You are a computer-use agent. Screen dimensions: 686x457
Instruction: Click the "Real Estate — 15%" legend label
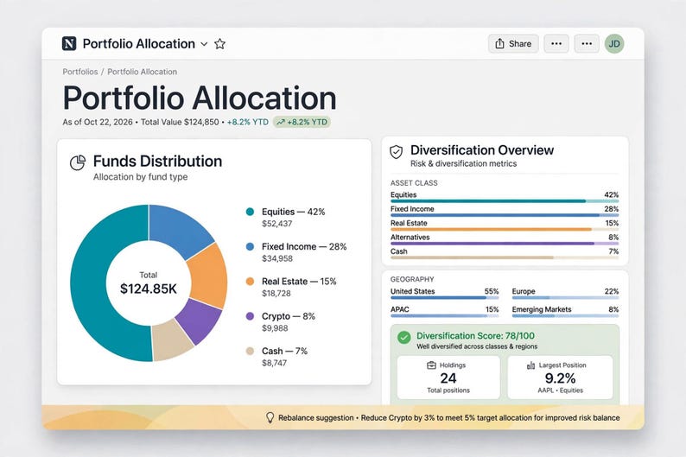(299, 281)
